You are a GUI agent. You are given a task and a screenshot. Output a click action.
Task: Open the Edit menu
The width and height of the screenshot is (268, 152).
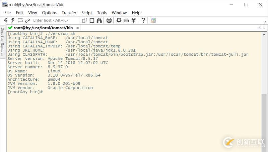tap(19, 13)
